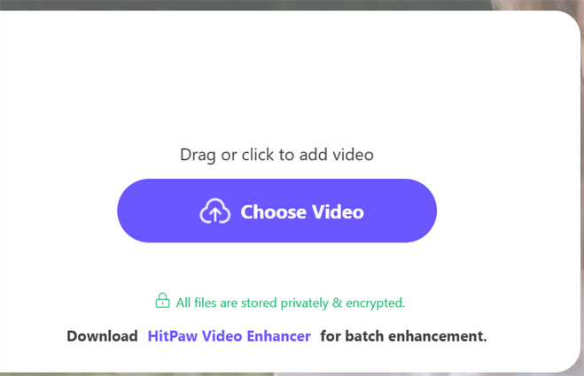
Task: Click the word 'HitPaw' in the purple link
Action: tap(173, 336)
